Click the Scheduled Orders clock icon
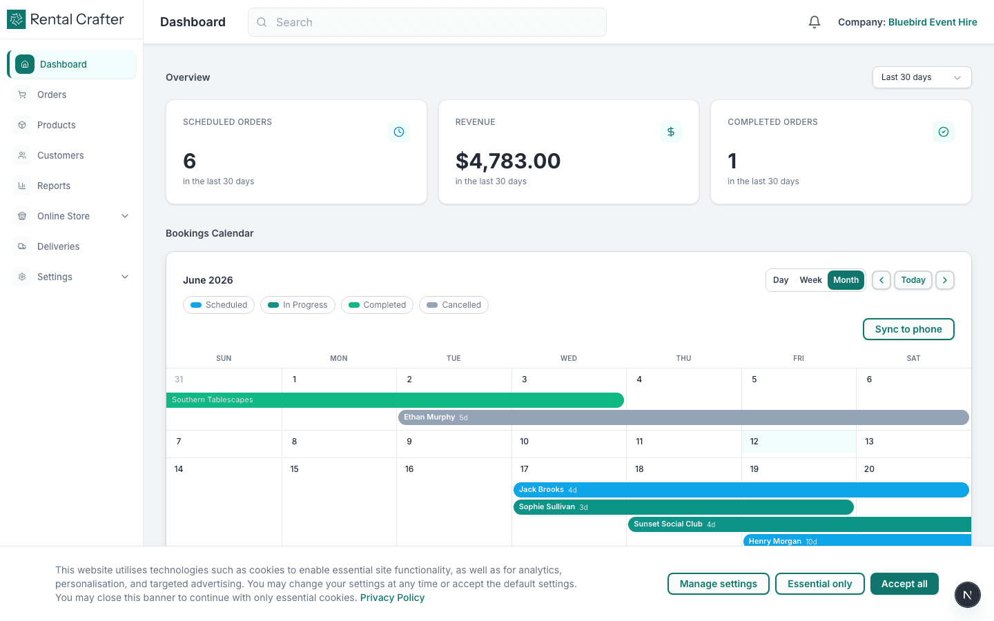994x621 pixels. (399, 132)
